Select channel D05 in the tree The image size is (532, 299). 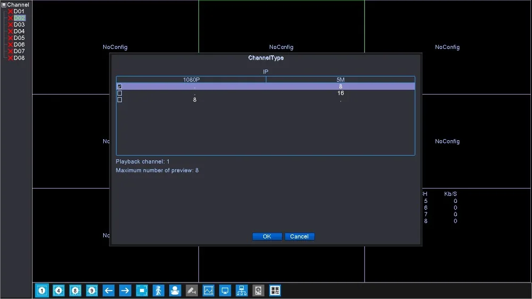(19, 38)
